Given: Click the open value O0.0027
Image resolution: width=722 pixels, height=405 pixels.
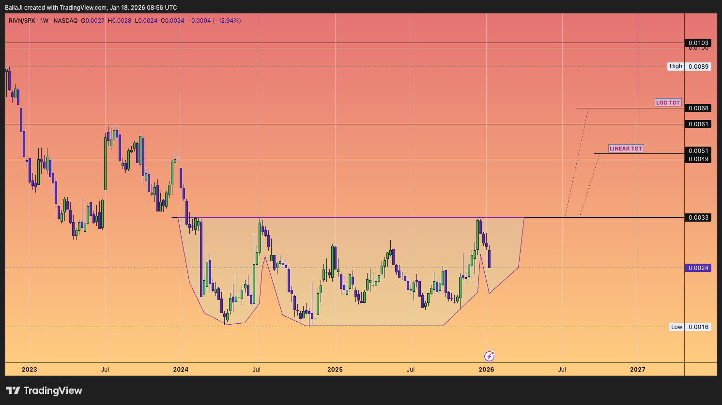Looking at the screenshot, I should point(92,21).
